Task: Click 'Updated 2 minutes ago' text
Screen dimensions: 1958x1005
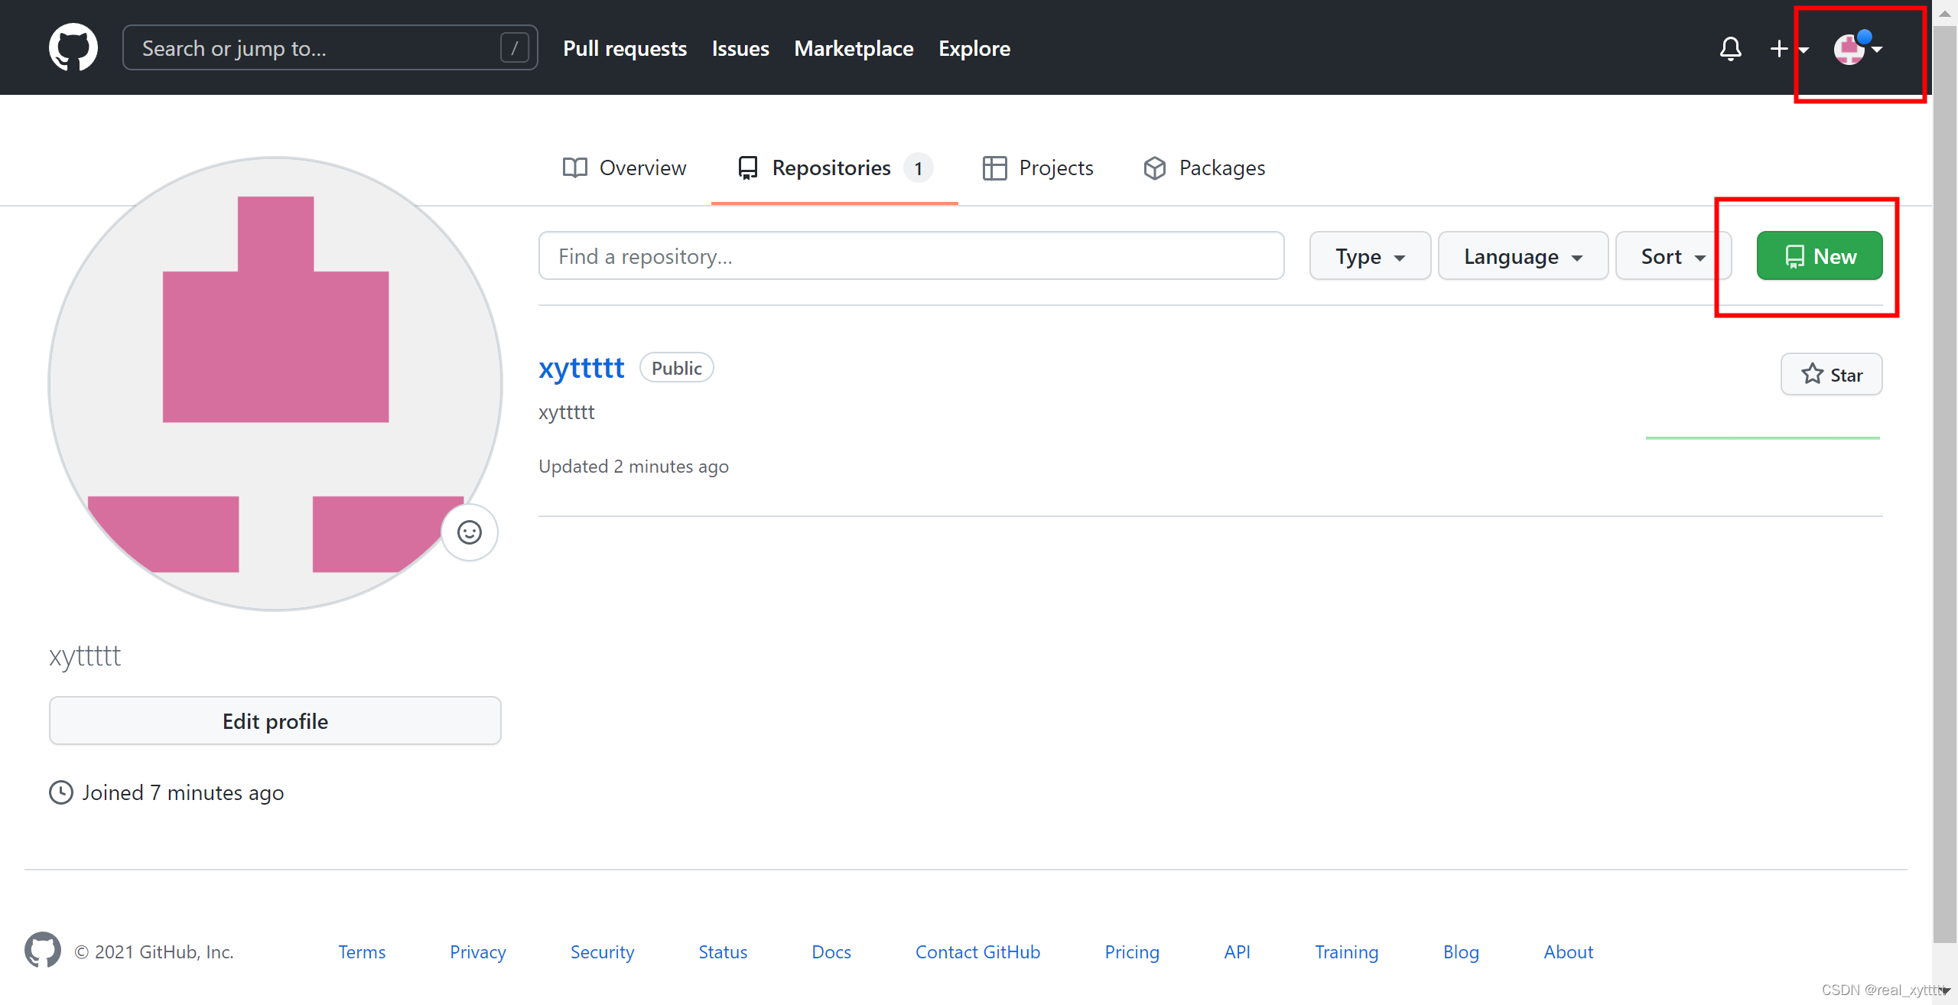Action: [633, 466]
